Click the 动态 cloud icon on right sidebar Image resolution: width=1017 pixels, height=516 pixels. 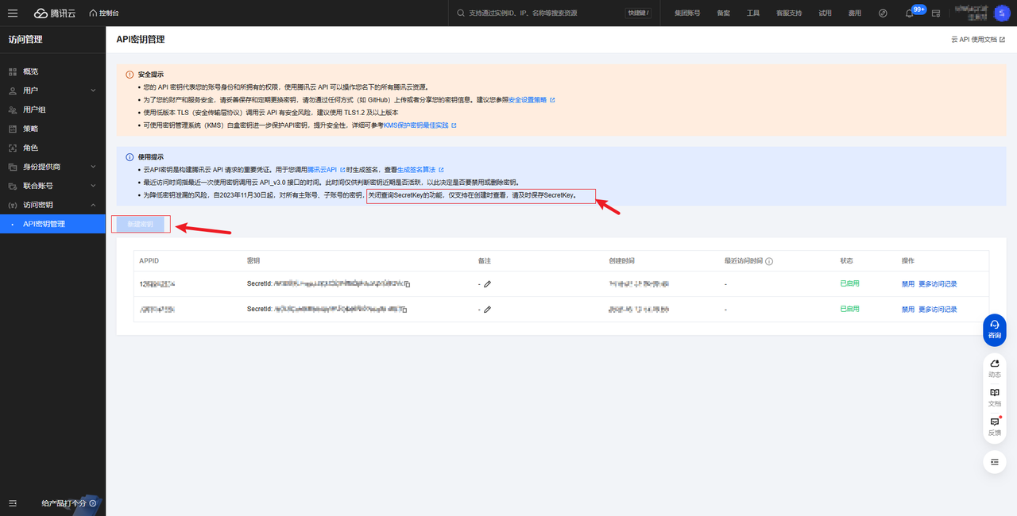point(994,368)
